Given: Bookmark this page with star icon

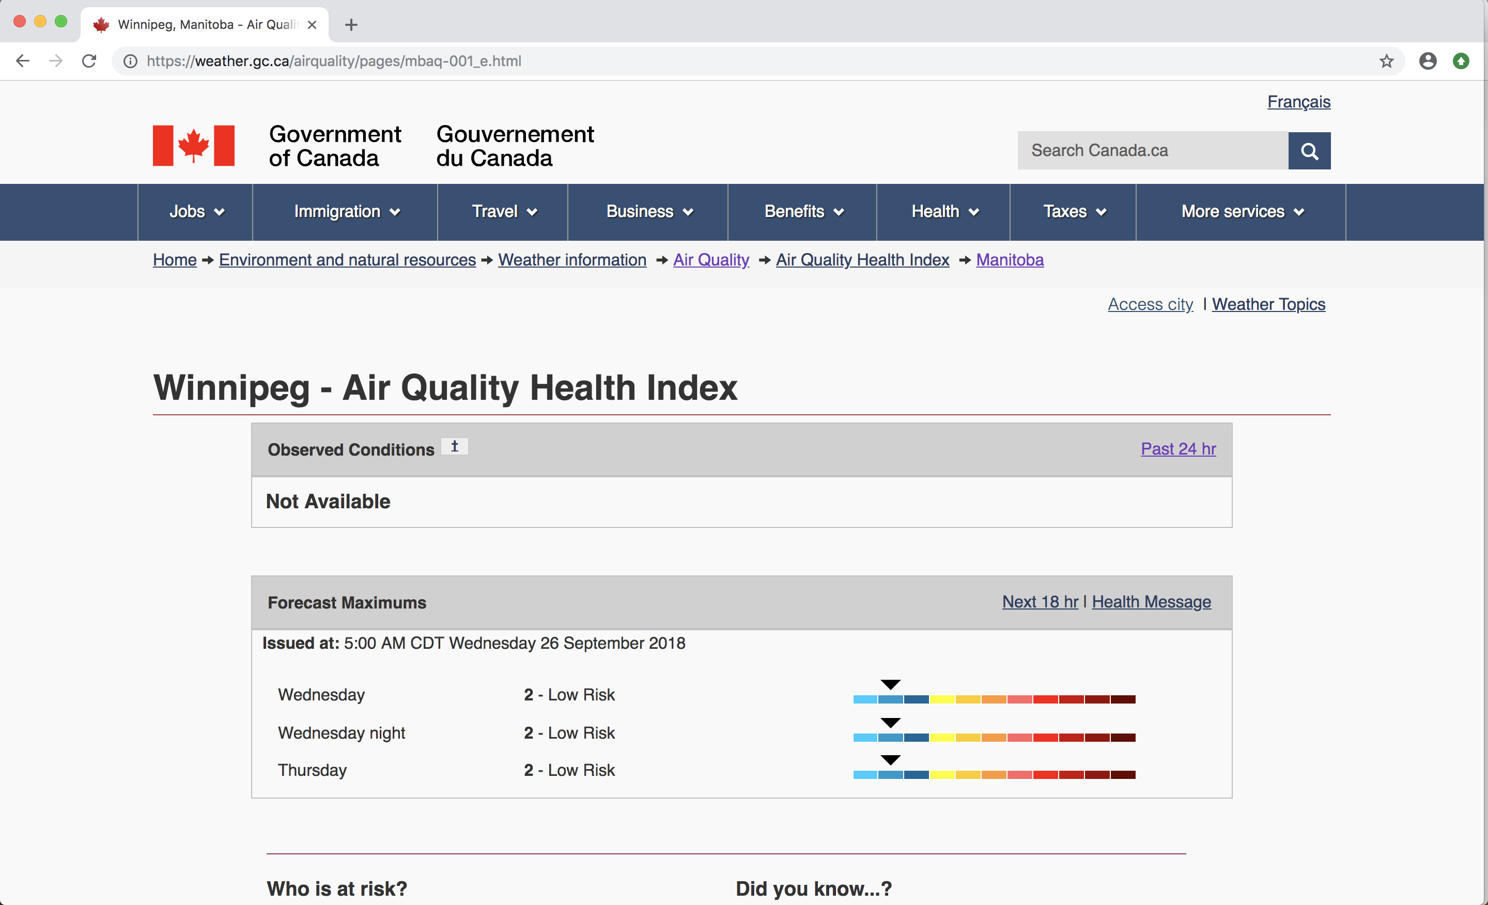Looking at the screenshot, I should click(x=1386, y=61).
